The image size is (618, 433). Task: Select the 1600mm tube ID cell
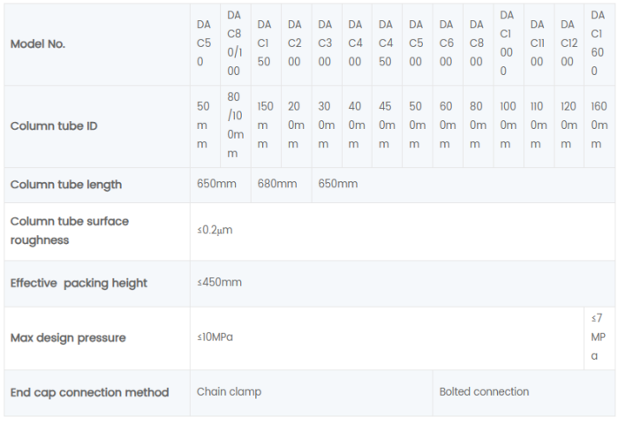tap(598, 125)
